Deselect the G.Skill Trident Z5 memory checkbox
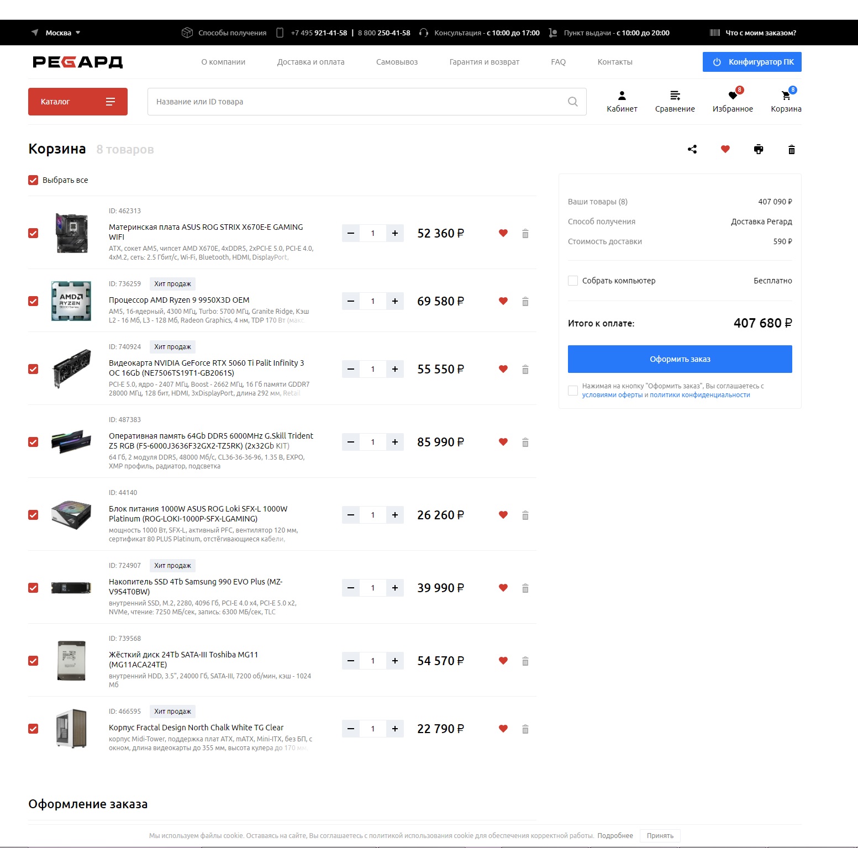Screen dimensions: 858x848 [x=33, y=442]
